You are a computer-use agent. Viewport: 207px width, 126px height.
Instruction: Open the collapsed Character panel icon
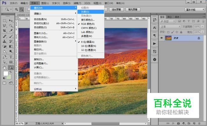click(x=154, y=28)
